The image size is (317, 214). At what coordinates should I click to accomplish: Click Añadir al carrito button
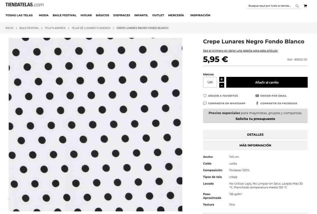pyautogui.click(x=267, y=82)
